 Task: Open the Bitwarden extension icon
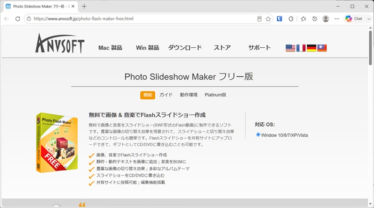tap(280, 19)
